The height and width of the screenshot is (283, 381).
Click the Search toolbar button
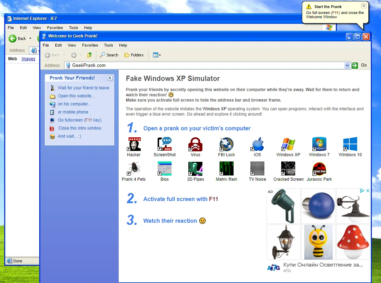click(x=109, y=55)
